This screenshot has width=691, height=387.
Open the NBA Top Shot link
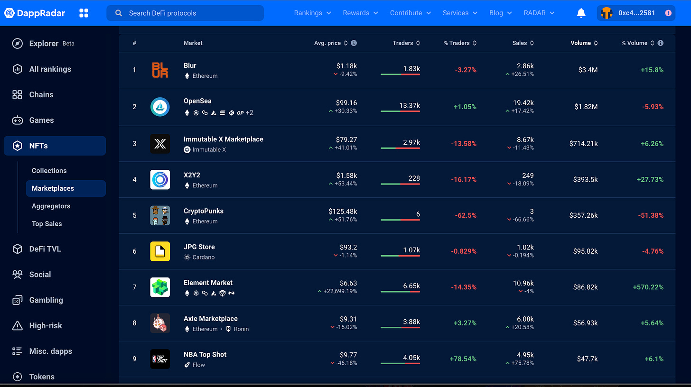tap(205, 355)
